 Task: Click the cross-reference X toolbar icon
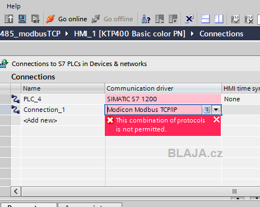tap(189, 19)
